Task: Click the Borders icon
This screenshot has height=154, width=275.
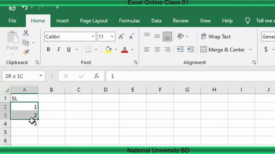Action: click(x=88, y=49)
